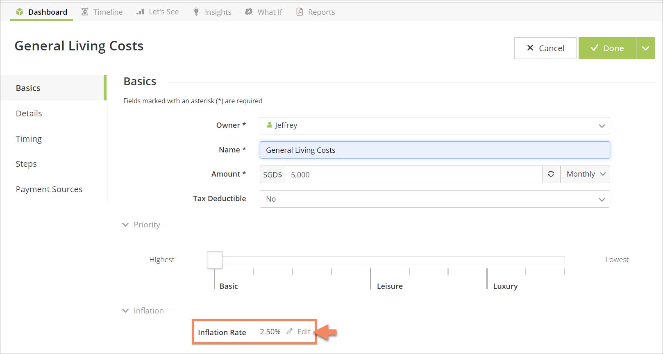Image resolution: width=663 pixels, height=354 pixels.
Task: Open the Let's See tab
Action: coord(157,12)
